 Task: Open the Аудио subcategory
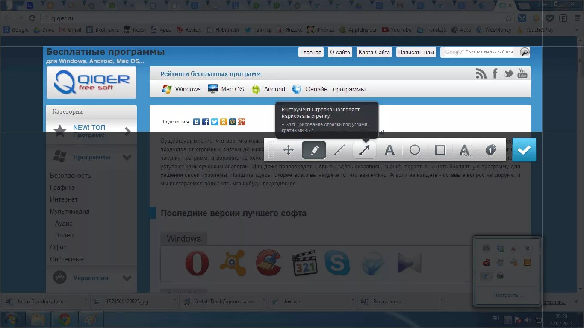[x=64, y=223]
